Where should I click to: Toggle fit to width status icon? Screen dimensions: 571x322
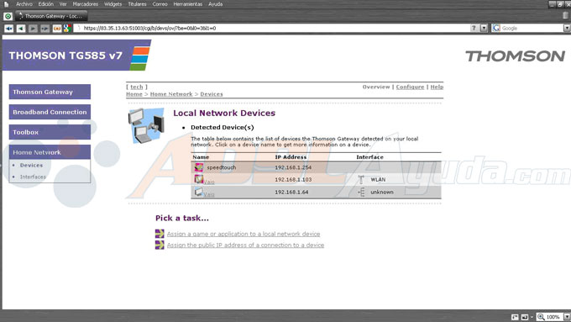[515, 317]
